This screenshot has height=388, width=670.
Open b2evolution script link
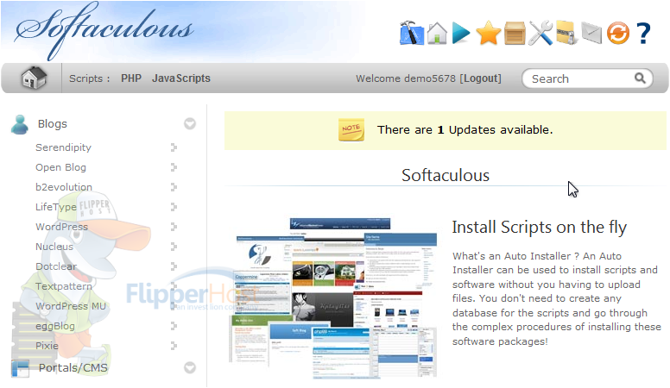(64, 187)
